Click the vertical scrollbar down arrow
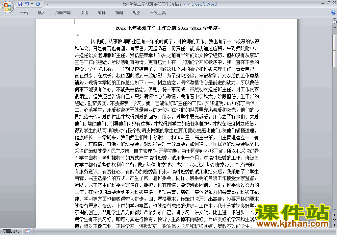The image size is (337, 236). [334, 210]
